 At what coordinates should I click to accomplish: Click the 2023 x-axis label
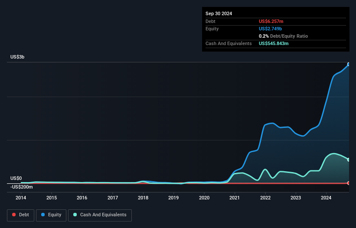tap(296, 198)
